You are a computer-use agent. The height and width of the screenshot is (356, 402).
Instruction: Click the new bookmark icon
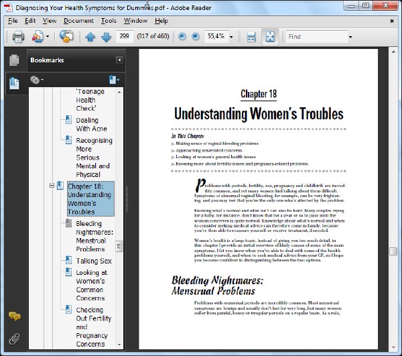tap(115, 80)
